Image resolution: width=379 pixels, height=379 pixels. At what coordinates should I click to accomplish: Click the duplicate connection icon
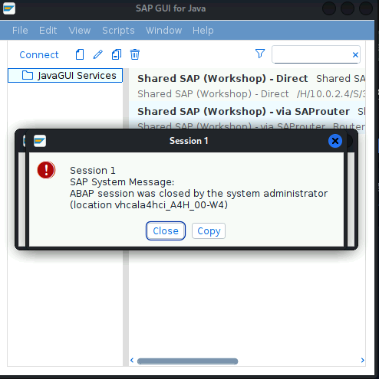pyautogui.click(x=117, y=54)
